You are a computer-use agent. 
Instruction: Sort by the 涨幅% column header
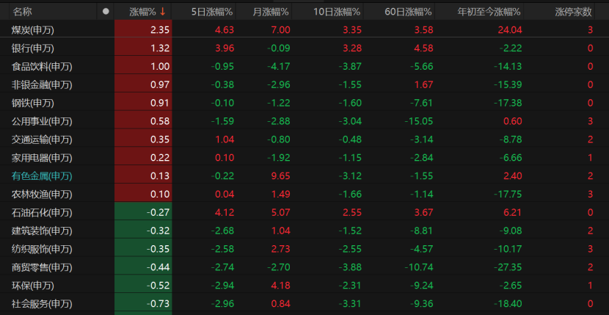tap(143, 12)
